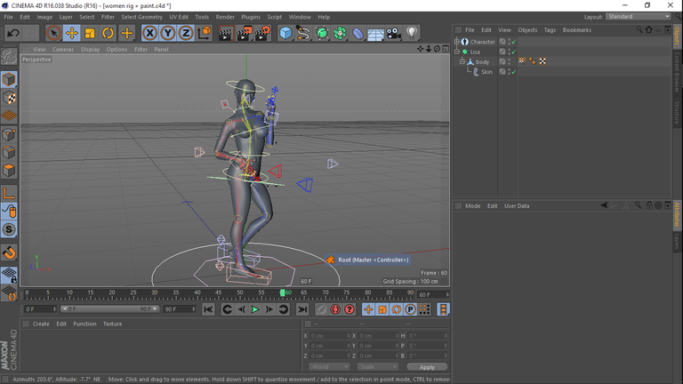Image resolution: width=683 pixels, height=384 pixels.
Task: Open the Select Geometry menu
Action: pyautogui.click(x=141, y=17)
